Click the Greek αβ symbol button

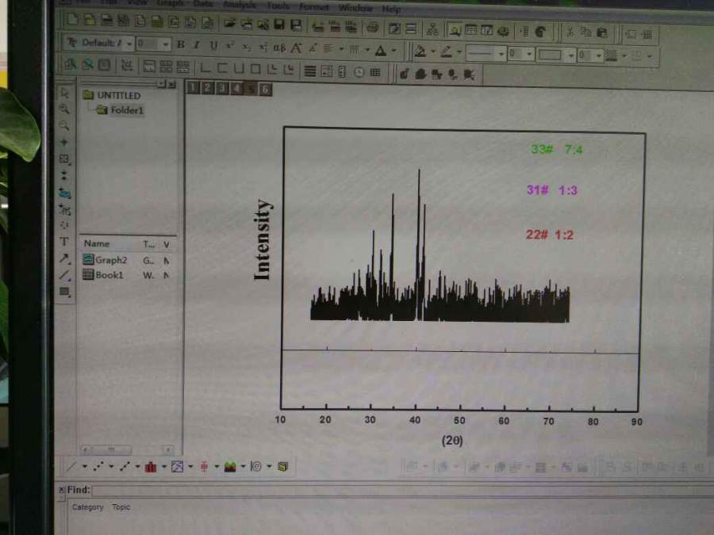(279, 48)
